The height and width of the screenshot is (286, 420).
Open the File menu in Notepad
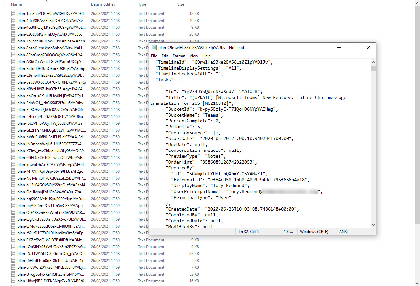154,56
